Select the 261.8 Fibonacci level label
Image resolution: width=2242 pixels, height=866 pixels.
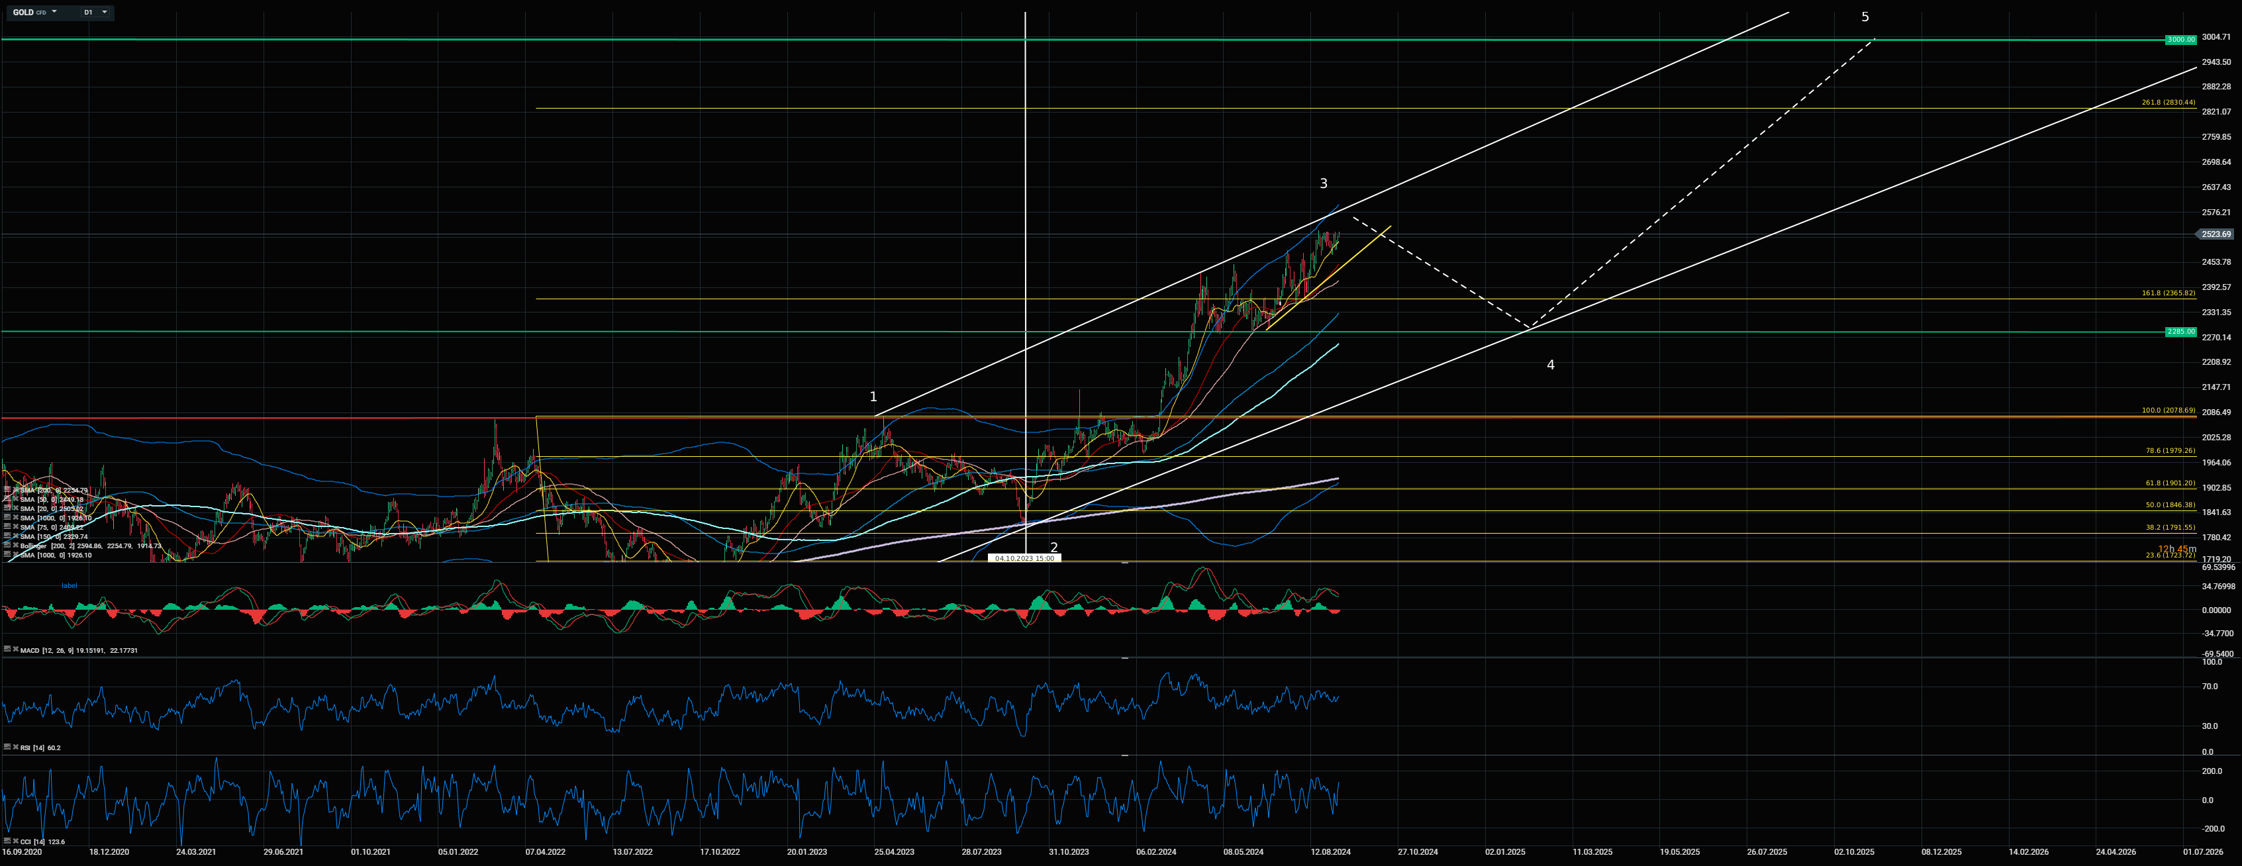[2168, 103]
